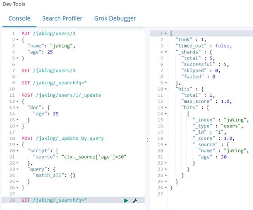Click the highlighted GET _search request on line 28
Image resolution: width=253 pixels, height=210 pixels.
click(54, 200)
